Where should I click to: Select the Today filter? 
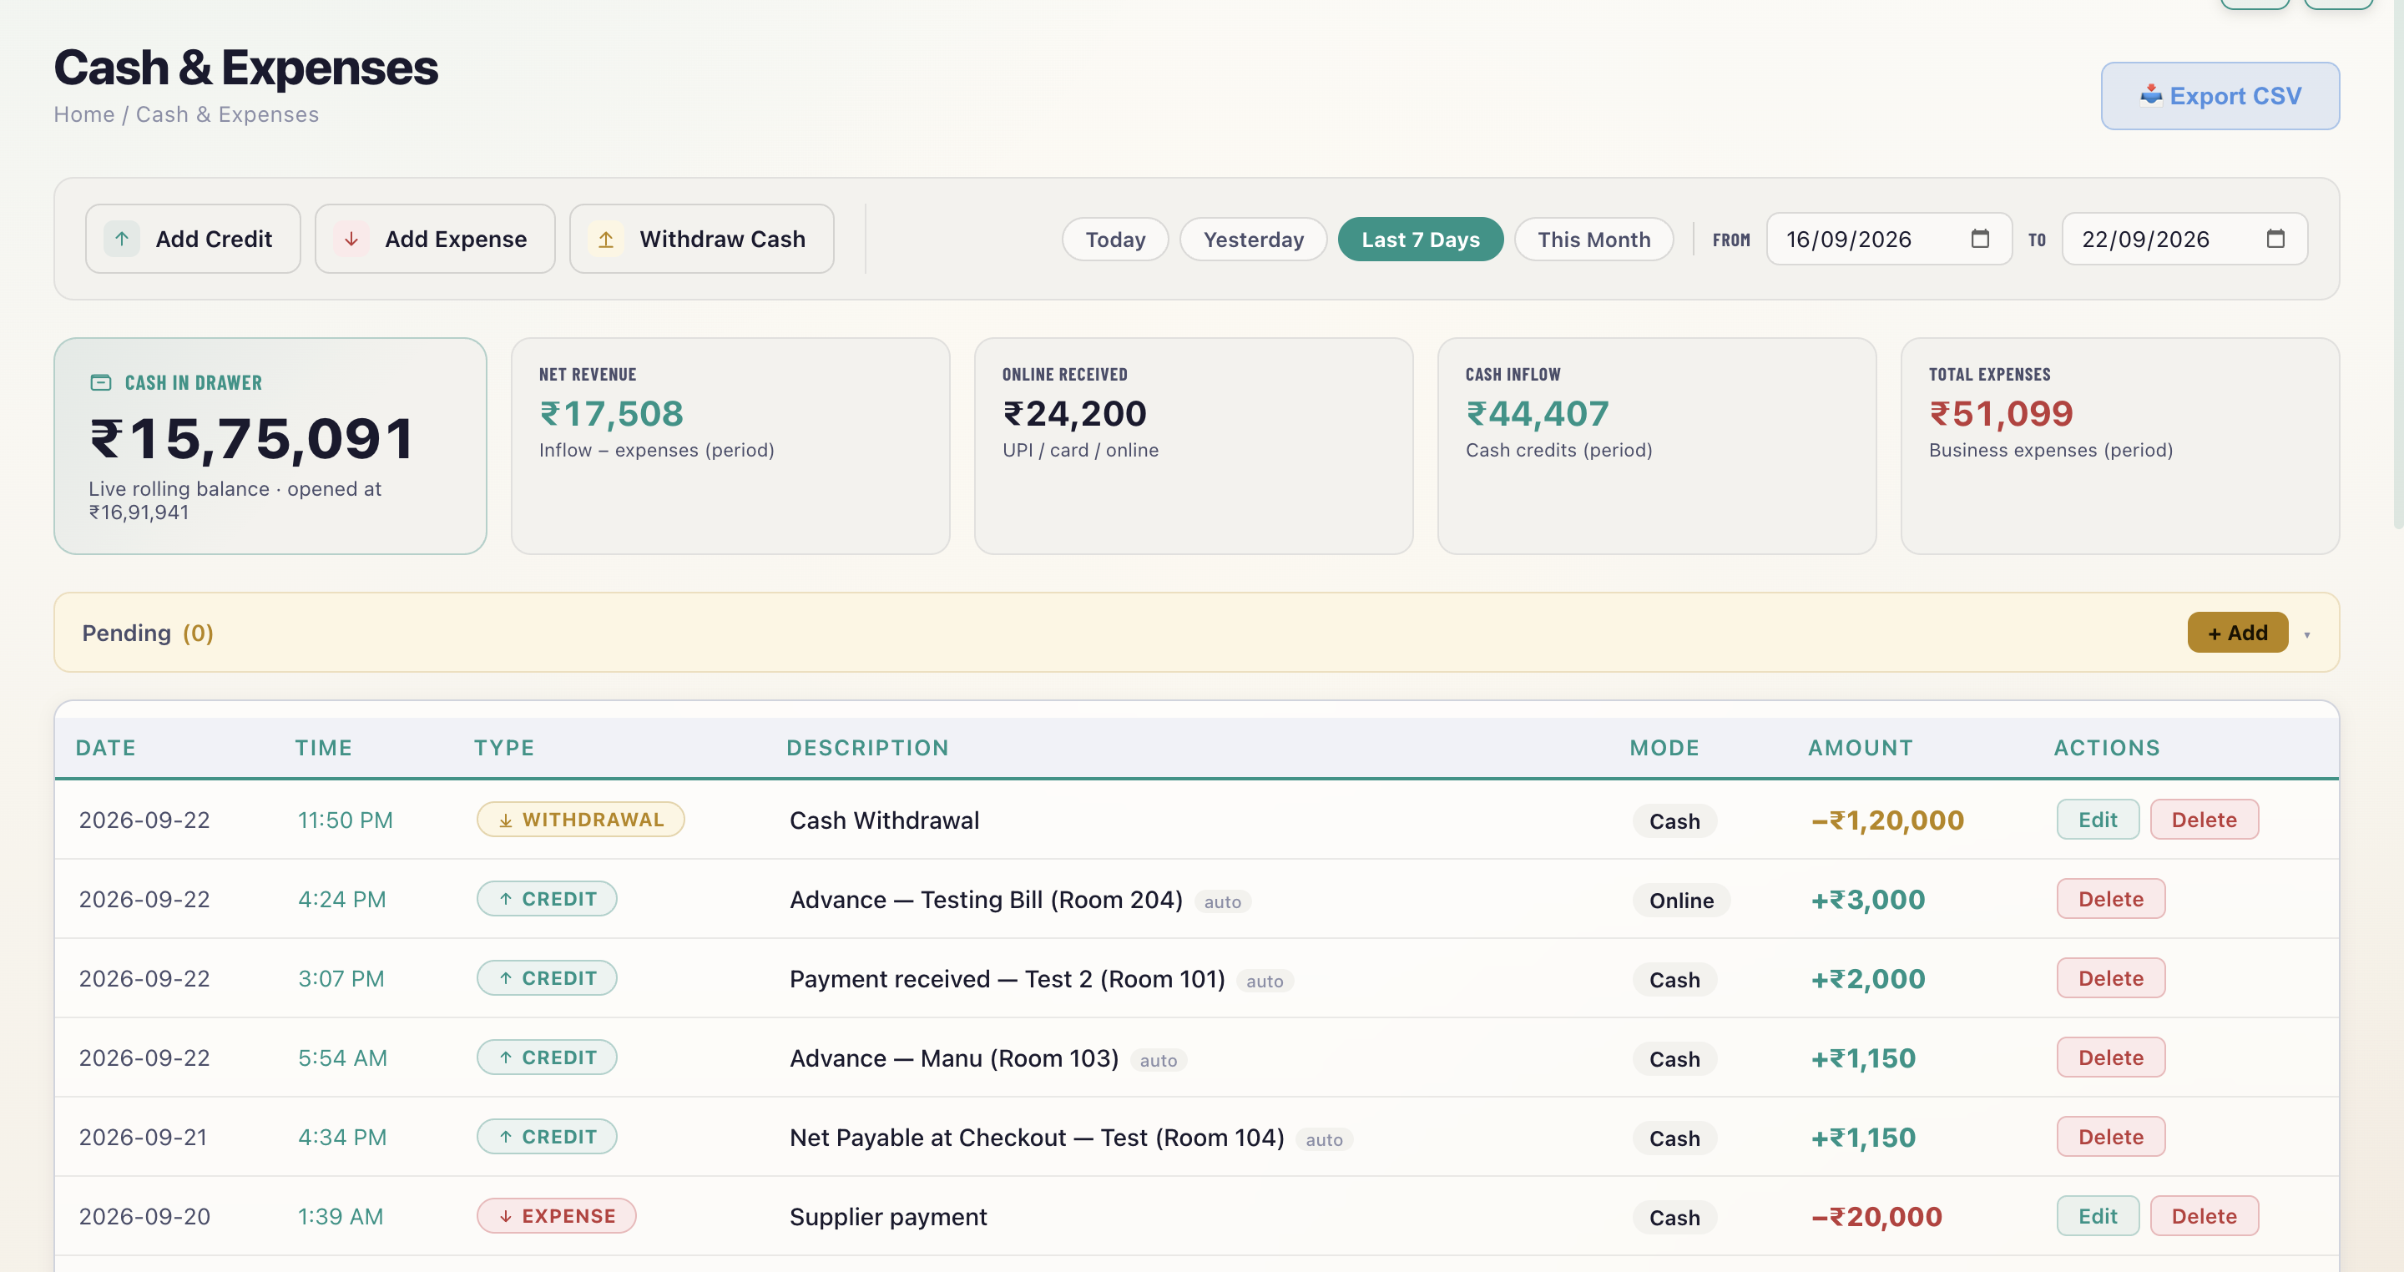pyautogui.click(x=1115, y=239)
